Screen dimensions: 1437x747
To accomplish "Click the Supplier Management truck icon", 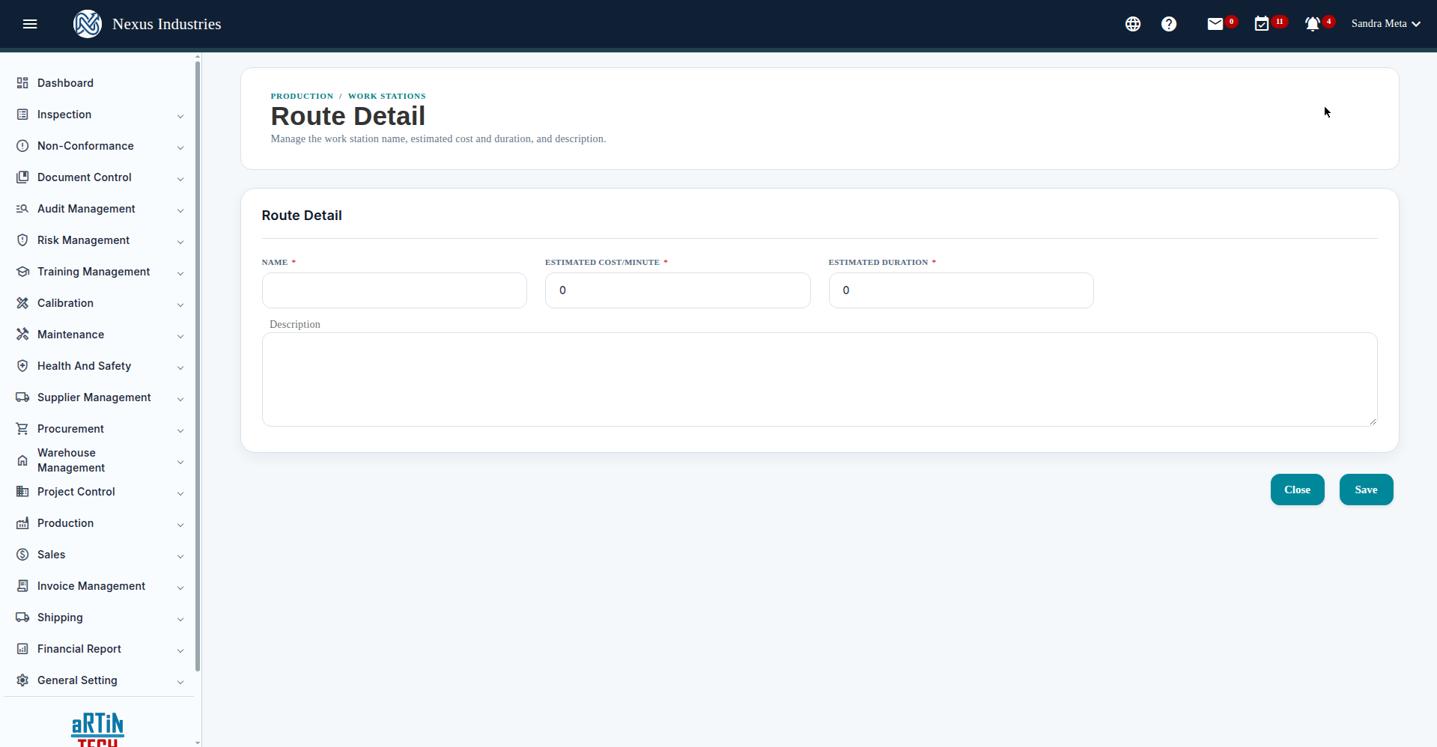I will (x=22, y=397).
